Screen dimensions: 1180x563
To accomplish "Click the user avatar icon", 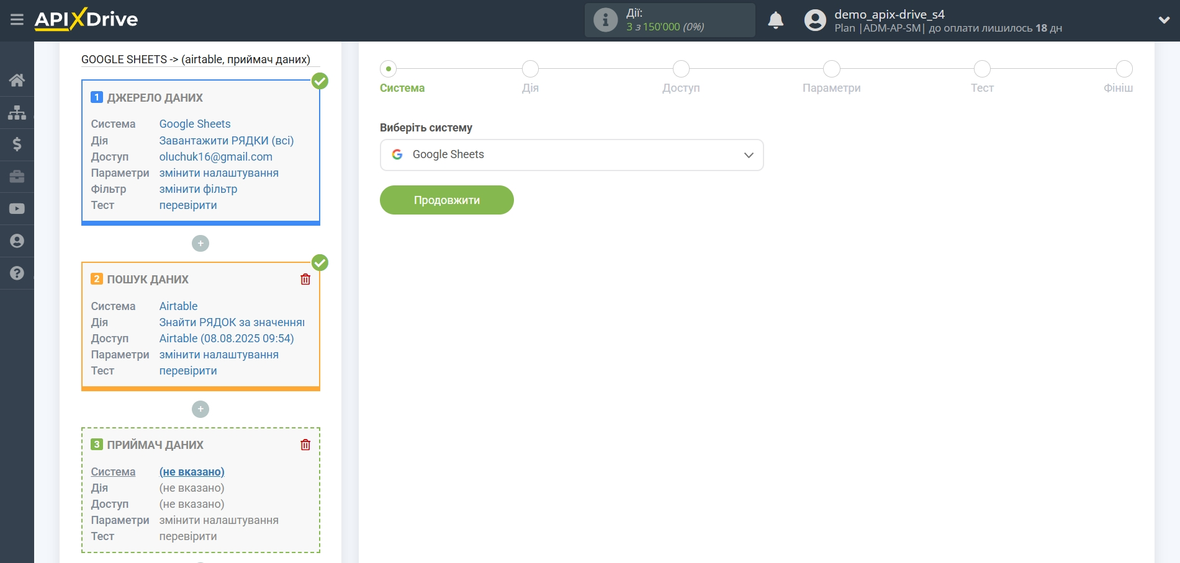I will pyautogui.click(x=815, y=20).
